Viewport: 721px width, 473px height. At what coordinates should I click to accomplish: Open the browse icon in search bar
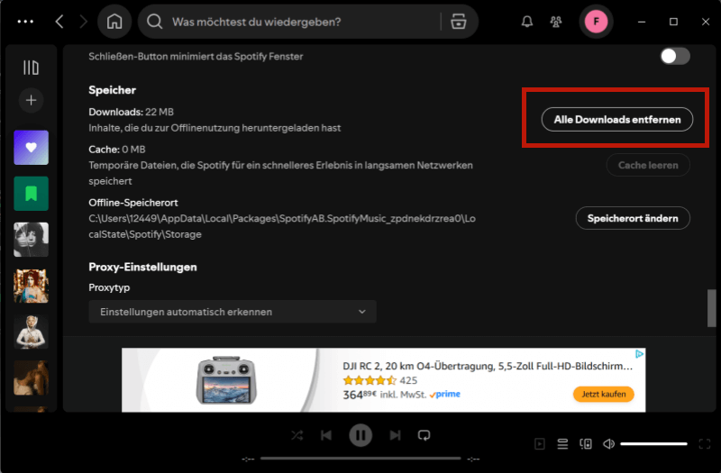[459, 22]
